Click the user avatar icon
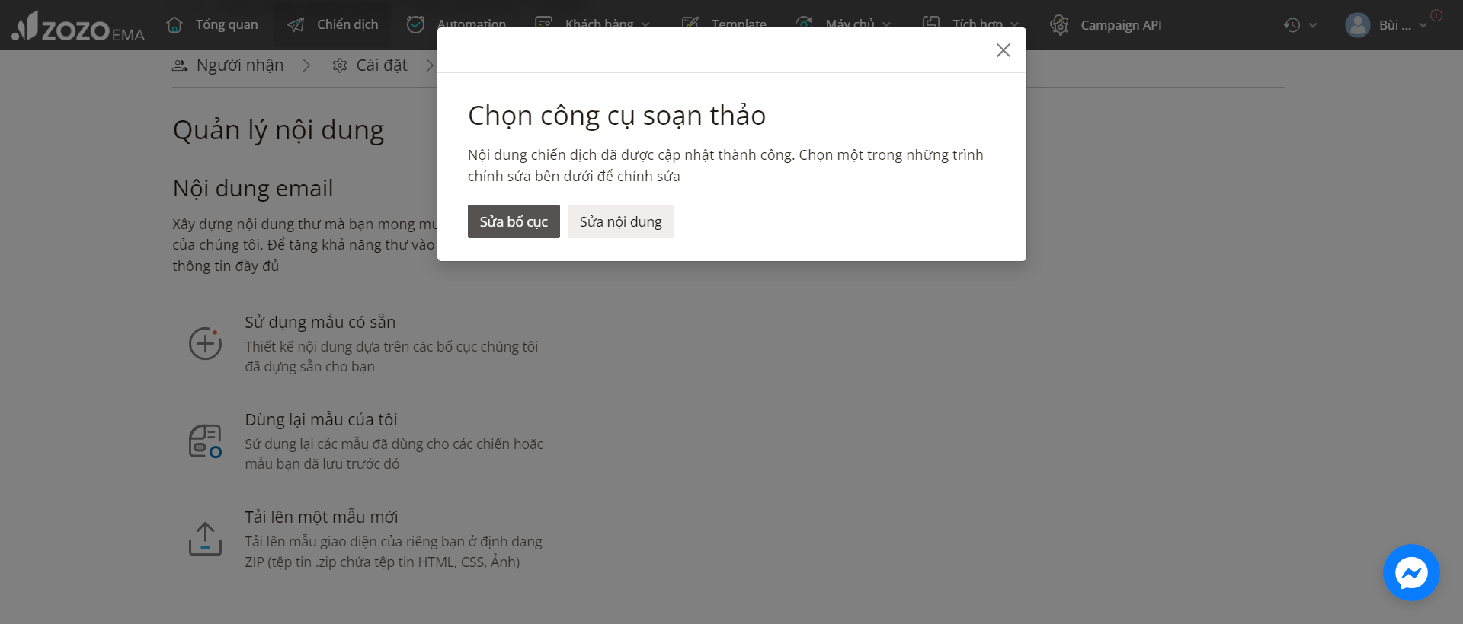This screenshot has width=1463, height=624. pyautogui.click(x=1357, y=25)
